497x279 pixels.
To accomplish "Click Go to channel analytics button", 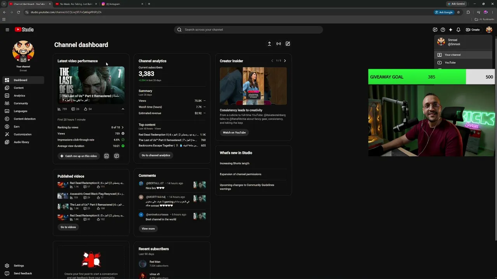I will (156, 155).
